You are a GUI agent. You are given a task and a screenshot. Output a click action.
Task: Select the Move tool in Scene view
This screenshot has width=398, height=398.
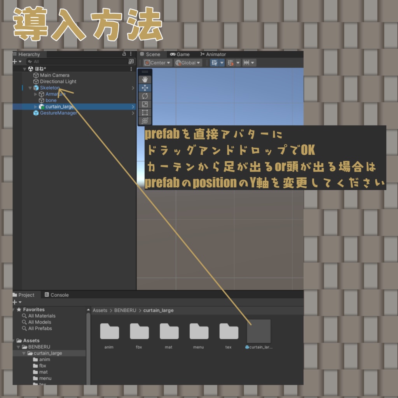pyautogui.click(x=145, y=87)
